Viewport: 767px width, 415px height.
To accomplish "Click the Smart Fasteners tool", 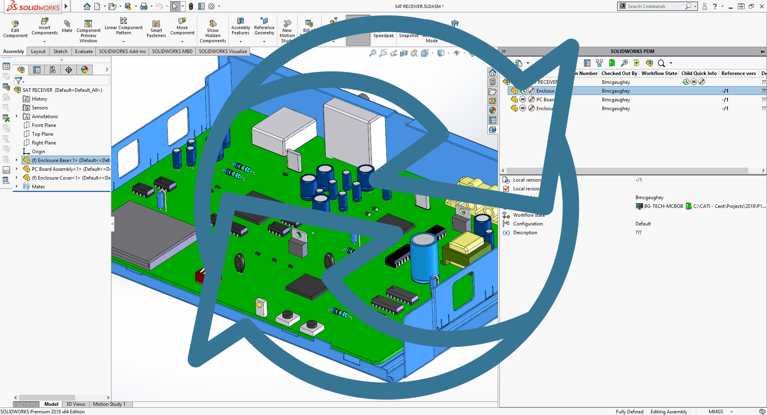I will (156, 28).
